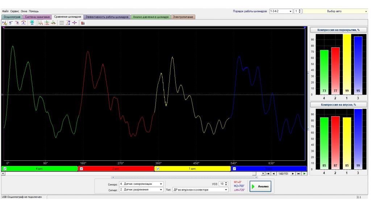Open the Анализ давления в цилиндре tab
This screenshot has height=200, width=371.
pos(151,17)
